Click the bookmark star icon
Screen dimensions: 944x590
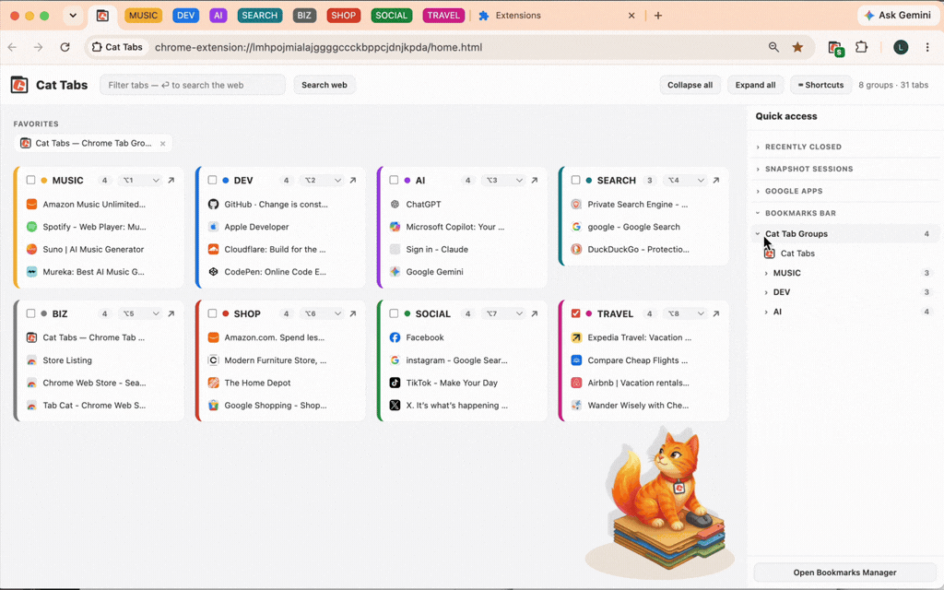click(797, 47)
